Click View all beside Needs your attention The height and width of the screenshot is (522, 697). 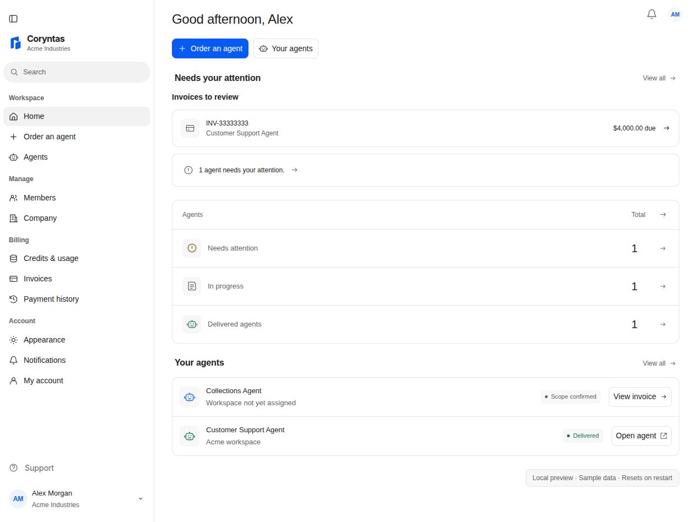click(x=659, y=78)
